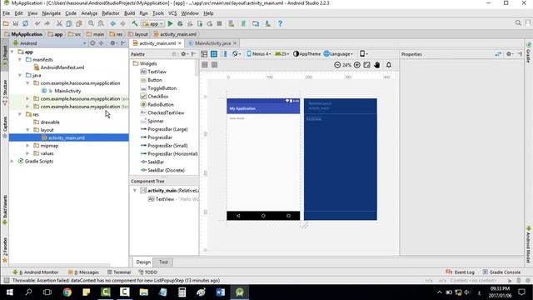Click the Cut scissors icon
Image resolution: width=533 pixels, height=300 pixels.
59,23
